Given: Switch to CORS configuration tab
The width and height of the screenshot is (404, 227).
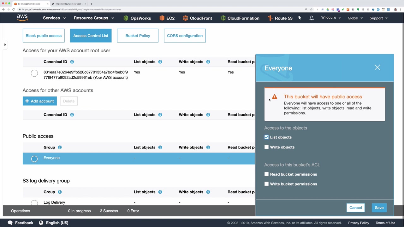Looking at the screenshot, I should pos(185,36).
